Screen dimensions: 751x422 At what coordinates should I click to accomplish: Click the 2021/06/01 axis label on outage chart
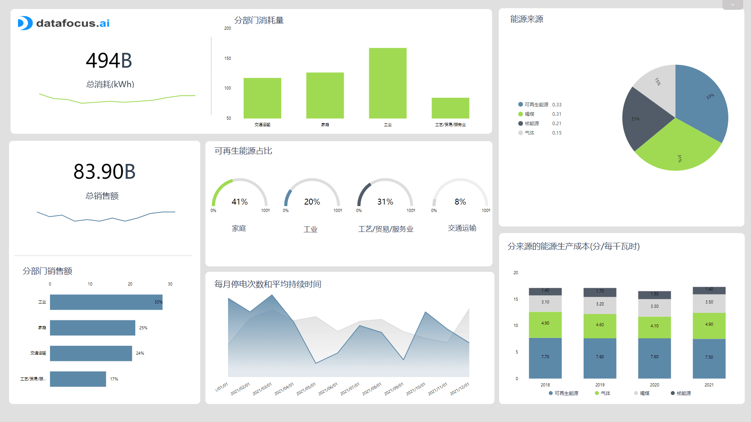click(x=328, y=389)
